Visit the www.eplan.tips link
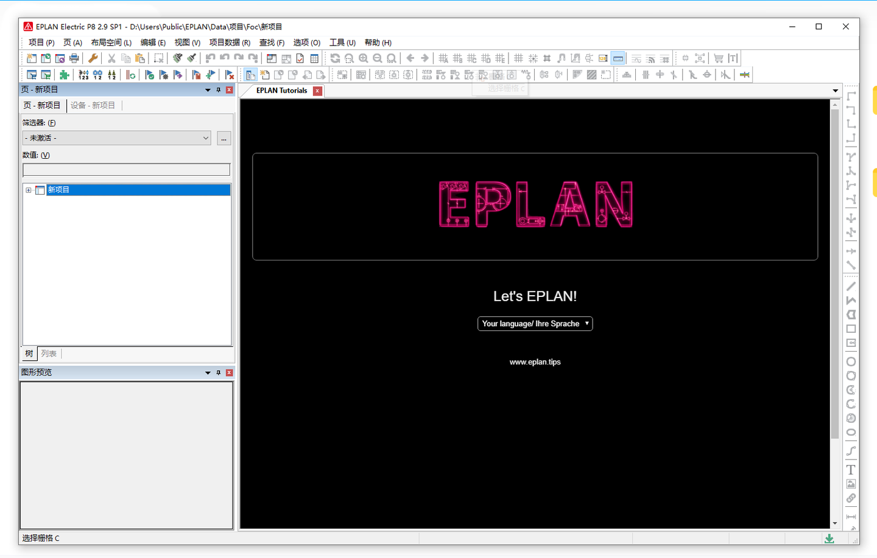The width and height of the screenshot is (877, 558). pos(535,361)
